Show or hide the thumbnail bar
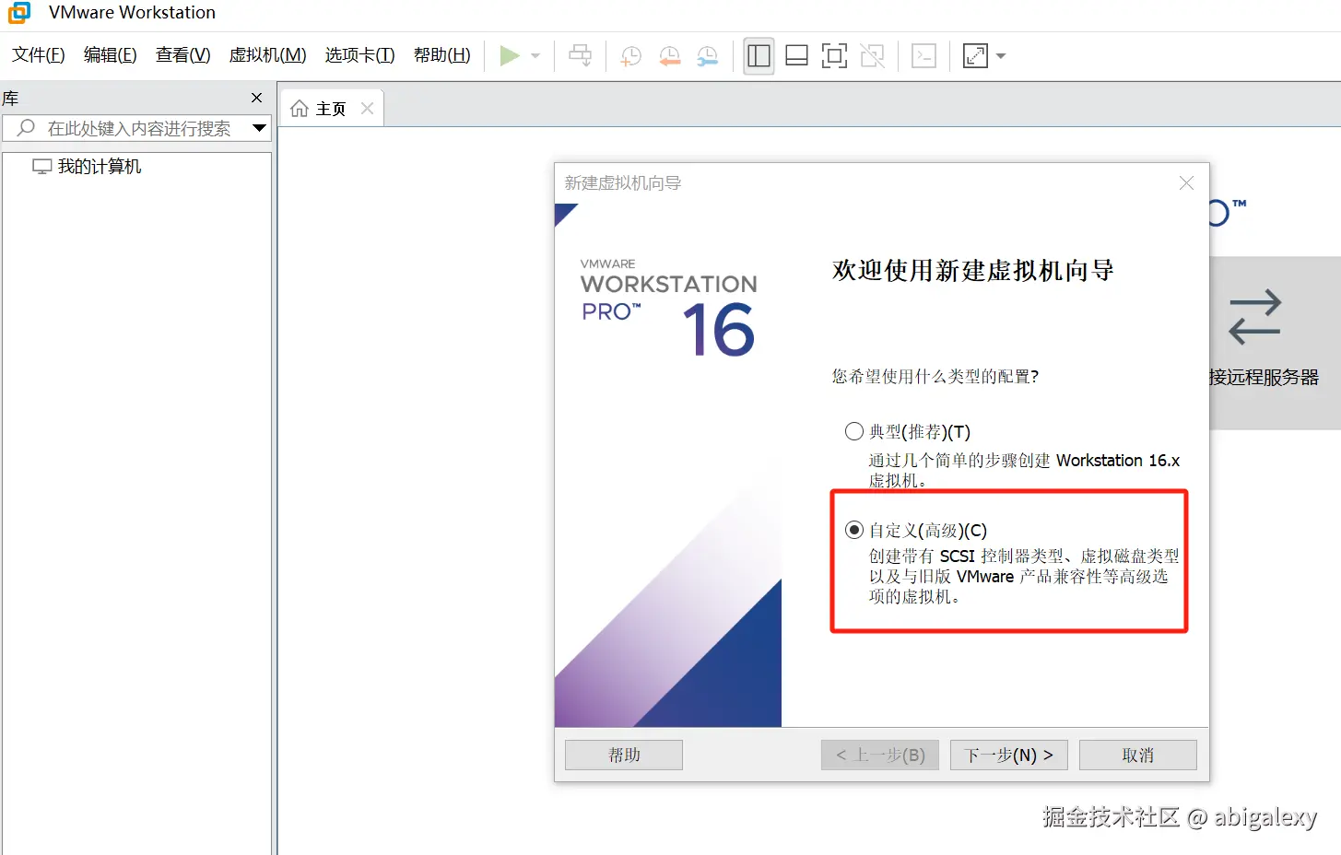 pos(795,55)
